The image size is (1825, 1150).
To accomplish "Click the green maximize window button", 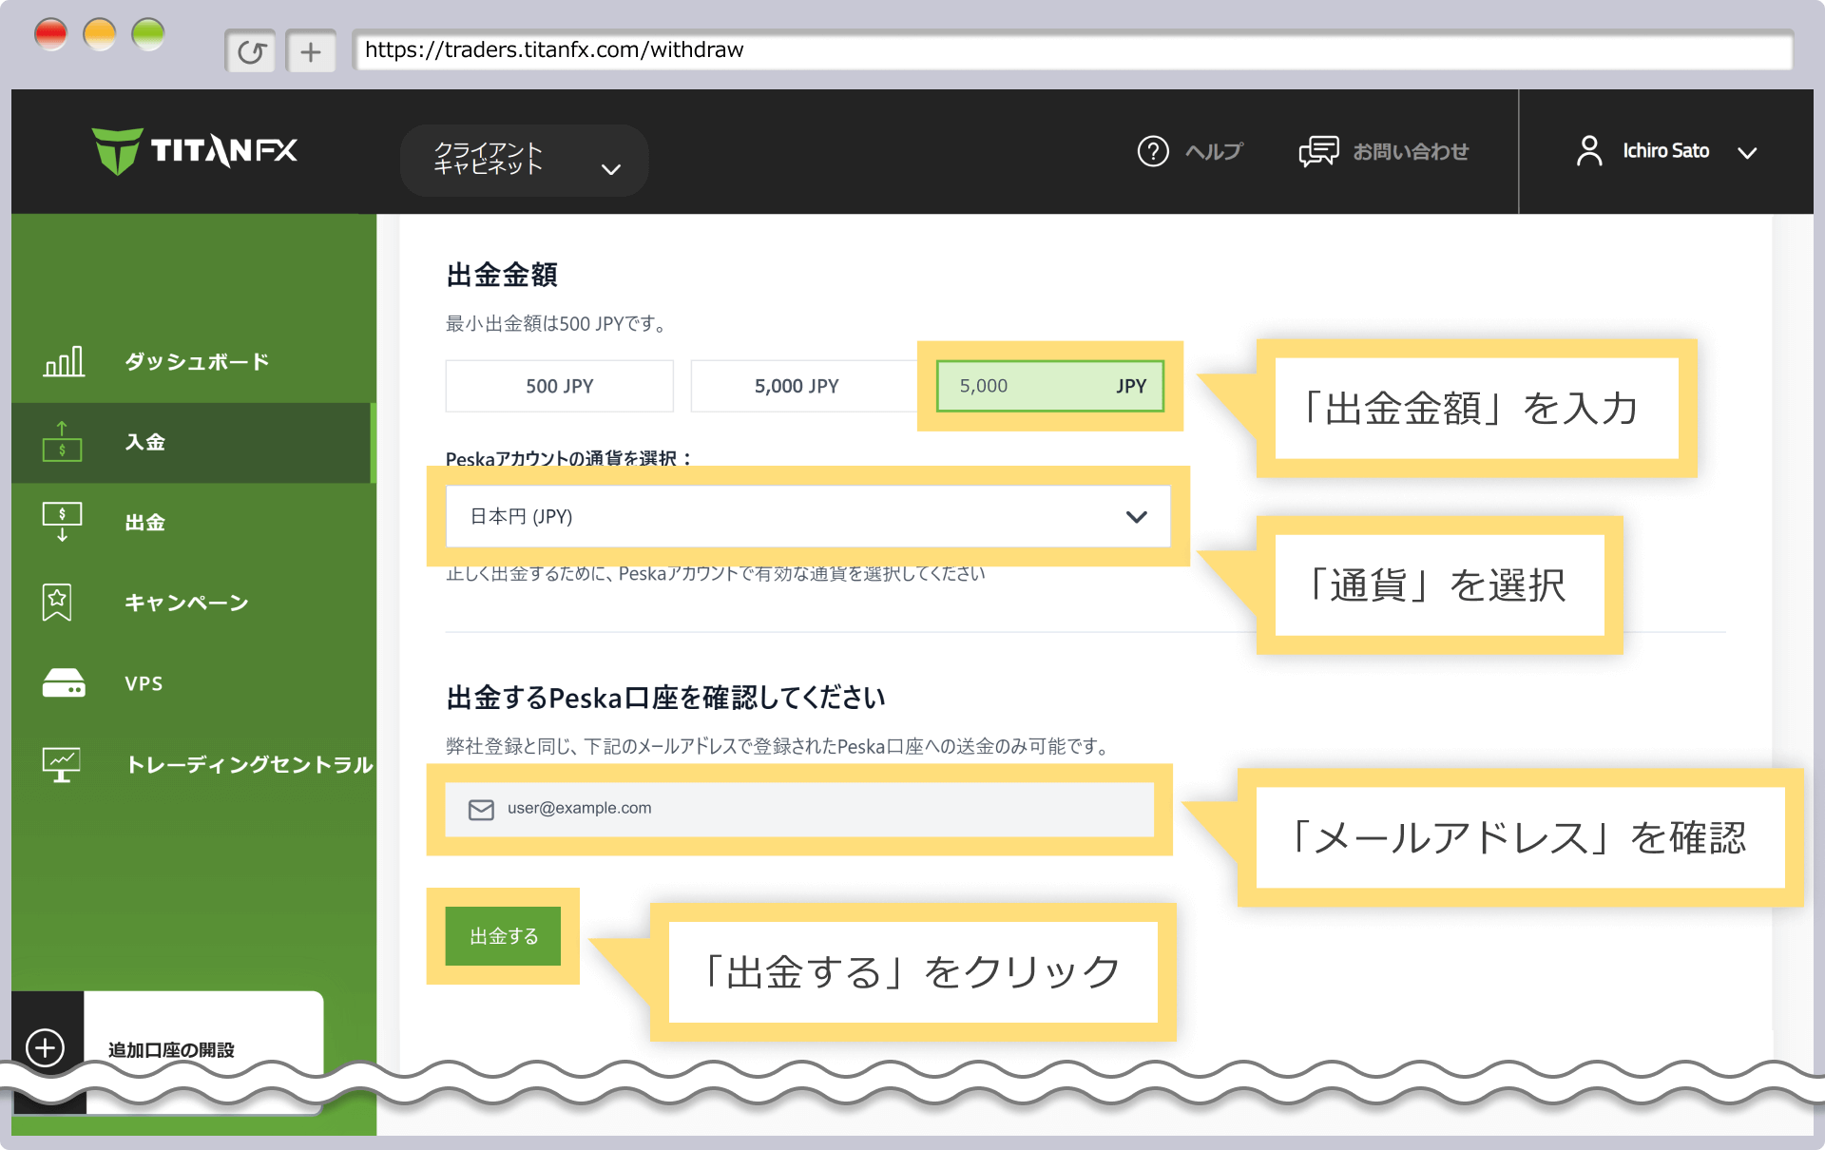I will [x=147, y=35].
